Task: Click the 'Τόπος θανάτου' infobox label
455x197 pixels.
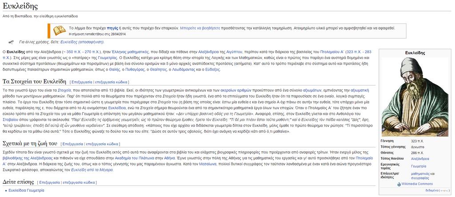Action: click(392, 158)
